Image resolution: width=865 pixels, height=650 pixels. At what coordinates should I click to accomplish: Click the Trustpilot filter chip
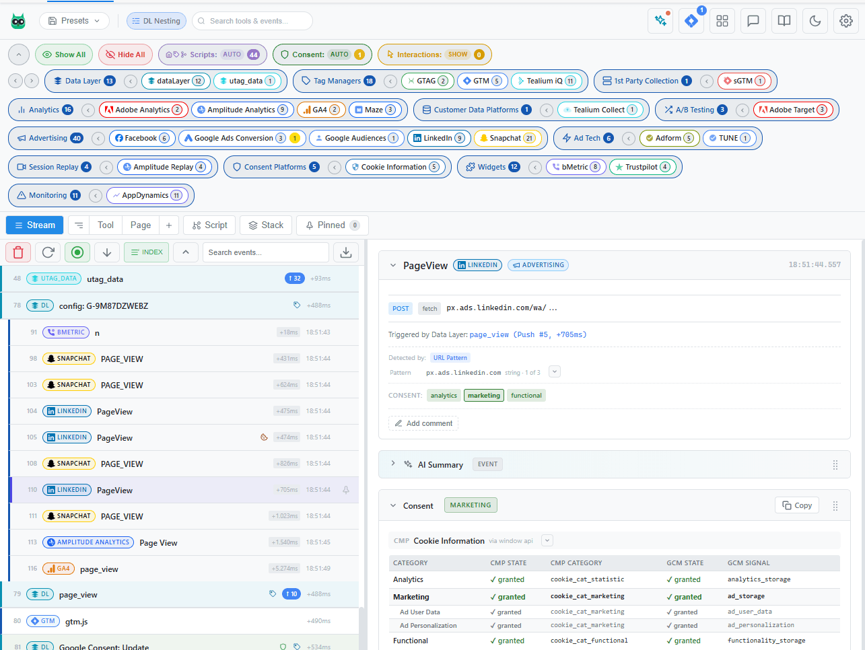[x=642, y=167]
